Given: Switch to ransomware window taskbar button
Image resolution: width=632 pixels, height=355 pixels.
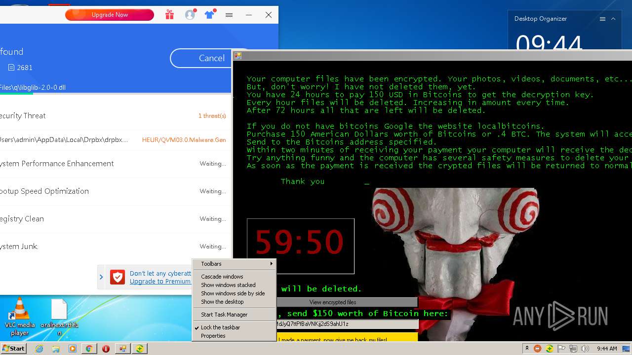Looking at the screenshot, I should [x=122, y=349].
